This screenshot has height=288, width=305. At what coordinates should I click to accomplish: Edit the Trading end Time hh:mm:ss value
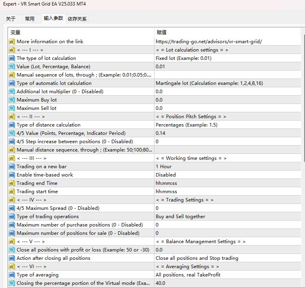228,183
